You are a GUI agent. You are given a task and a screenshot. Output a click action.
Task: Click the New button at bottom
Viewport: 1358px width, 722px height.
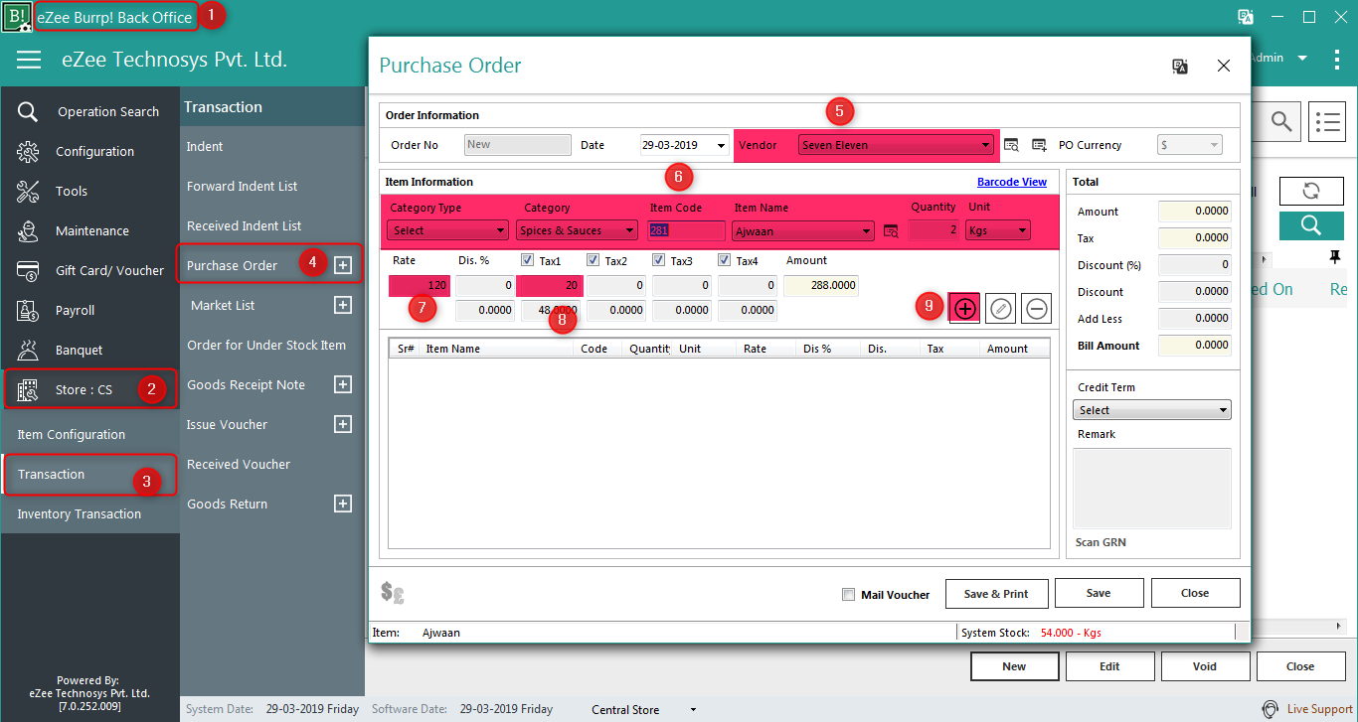(1014, 666)
